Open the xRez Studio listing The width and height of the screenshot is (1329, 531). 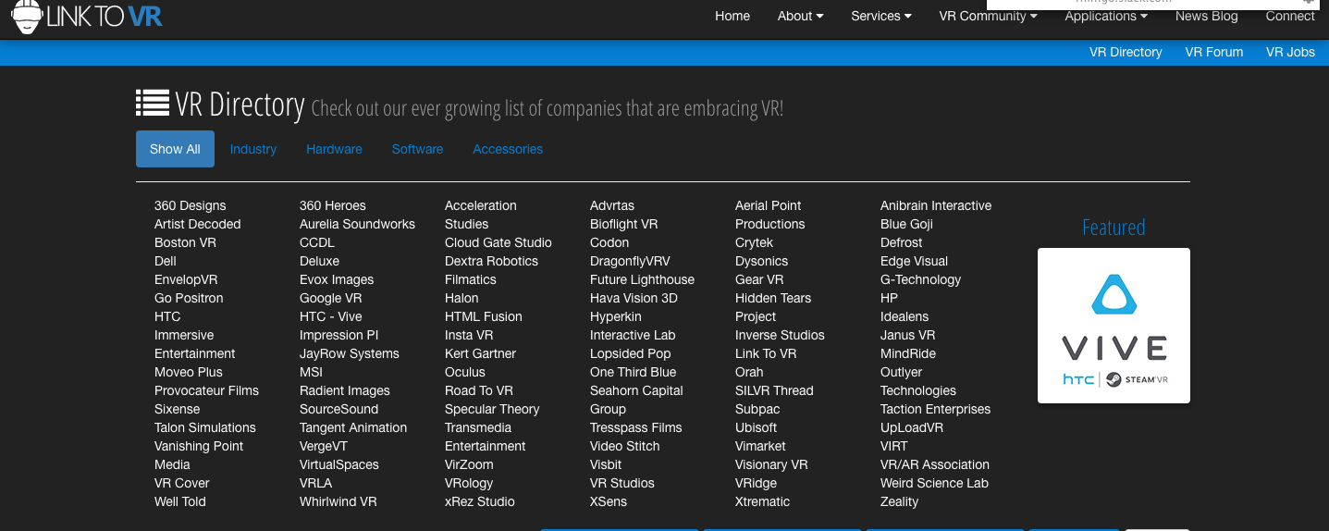(480, 501)
